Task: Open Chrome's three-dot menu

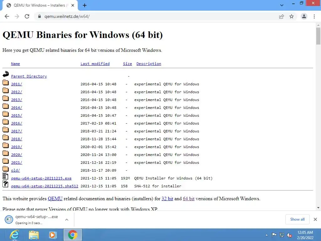Action: [x=314, y=16]
